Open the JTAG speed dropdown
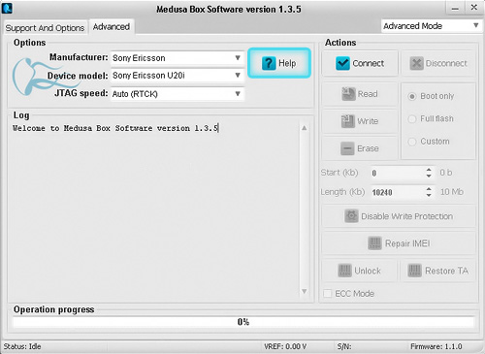 tap(178, 94)
